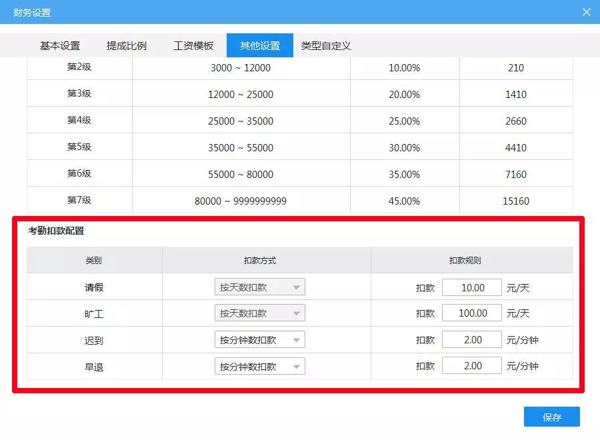Open the 请假 扣款方式 dropdown
Image resolution: width=600 pixels, height=440 pixels.
click(x=259, y=287)
